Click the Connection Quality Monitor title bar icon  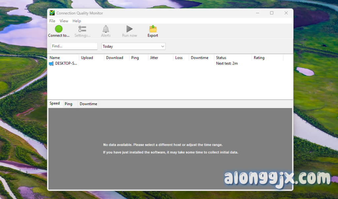(x=52, y=13)
